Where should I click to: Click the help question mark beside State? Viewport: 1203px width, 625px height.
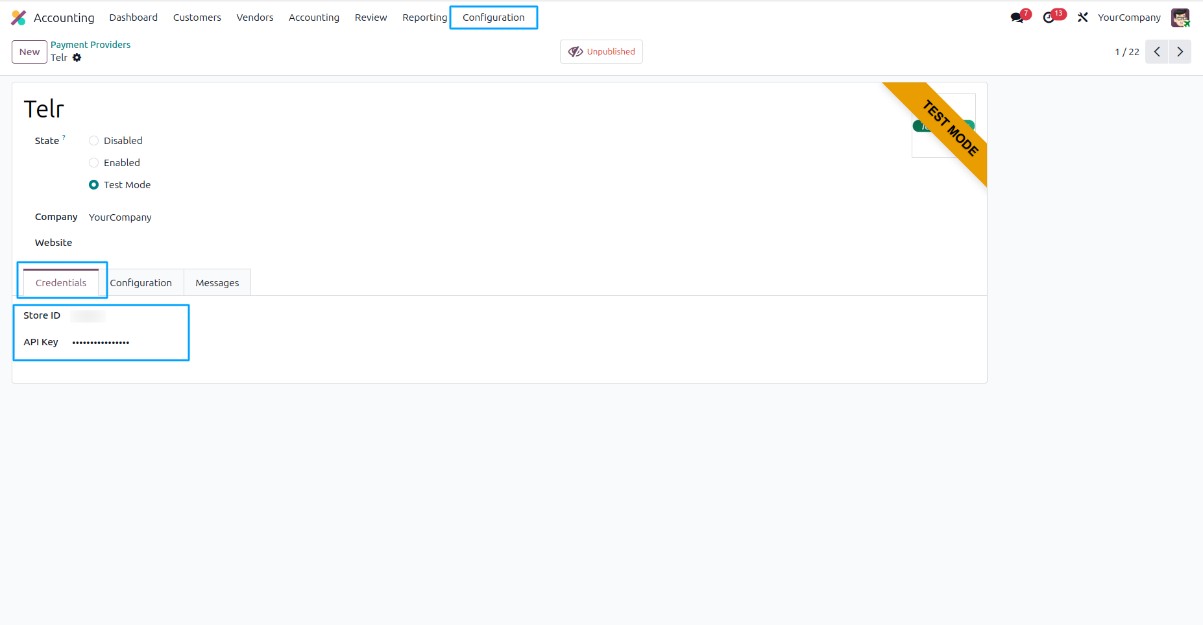64,136
